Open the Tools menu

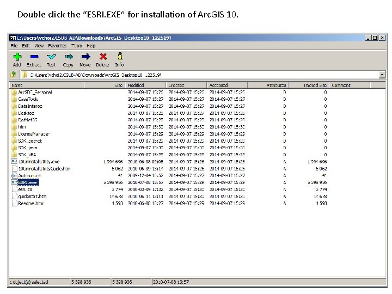tap(77, 46)
